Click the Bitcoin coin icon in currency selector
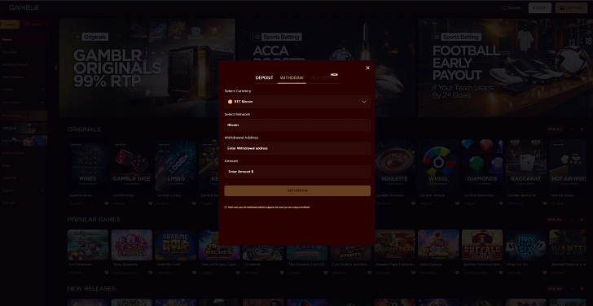The height and width of the screenshot is (306, 593). point(230,102)
